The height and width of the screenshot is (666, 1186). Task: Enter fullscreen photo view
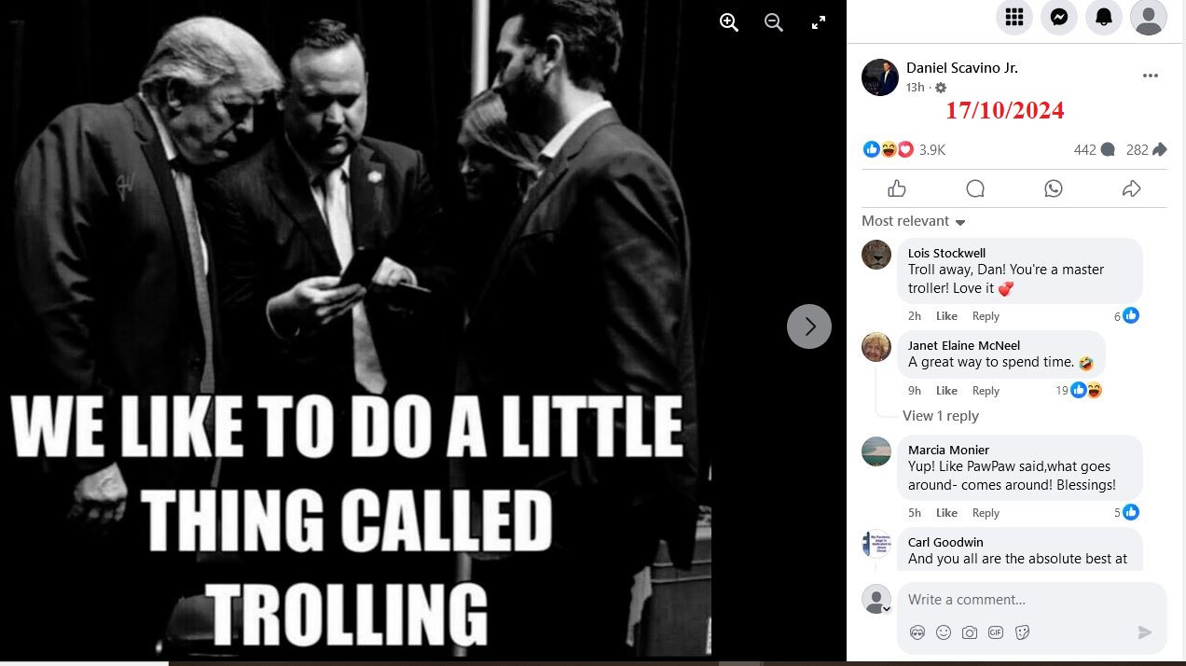point(819,23)
